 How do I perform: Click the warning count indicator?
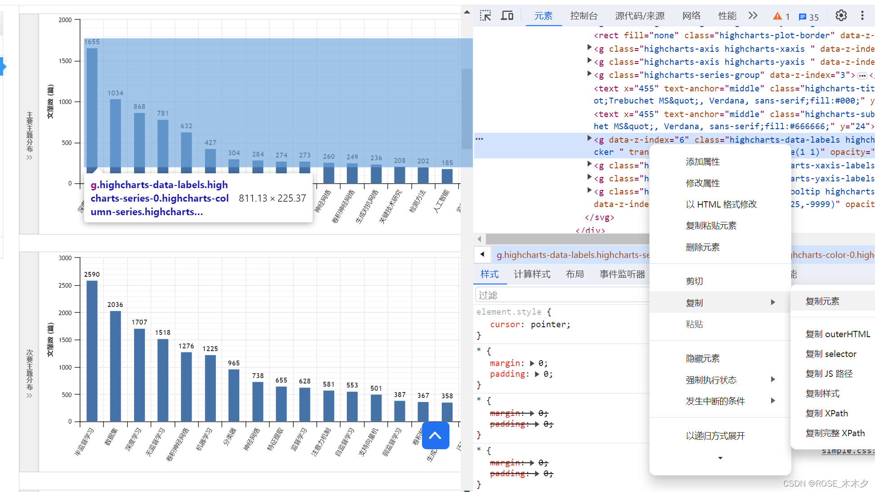781,17
